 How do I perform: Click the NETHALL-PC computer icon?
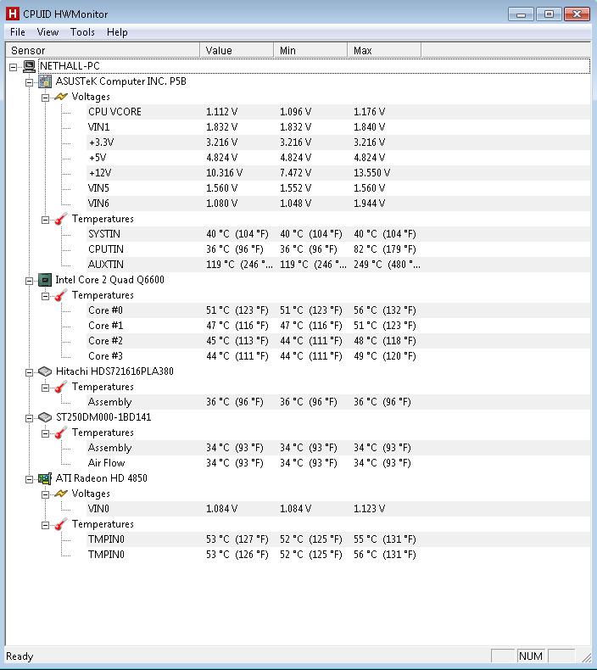29,66
